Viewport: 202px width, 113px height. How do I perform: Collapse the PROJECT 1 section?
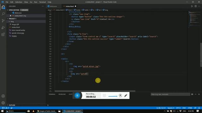(x=8, y=19)
